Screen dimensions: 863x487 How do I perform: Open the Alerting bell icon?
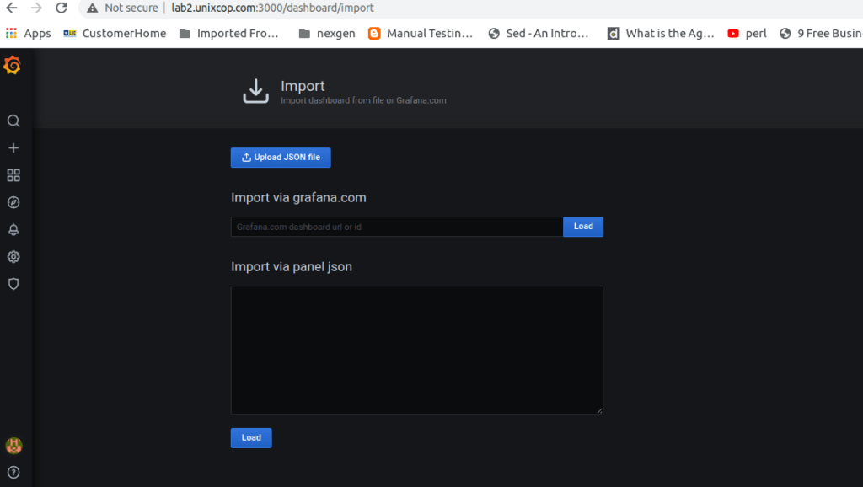(x=13, y=229)
